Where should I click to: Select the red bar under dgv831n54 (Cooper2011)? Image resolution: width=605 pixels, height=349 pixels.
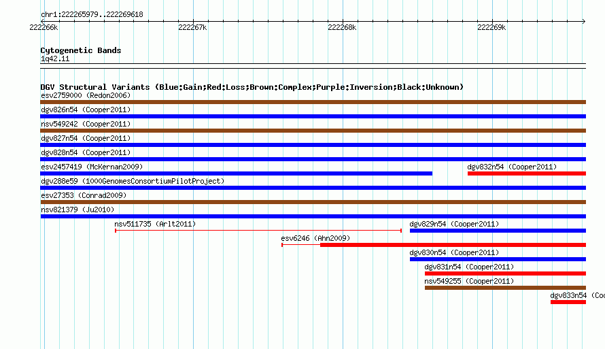pos(506,273)
